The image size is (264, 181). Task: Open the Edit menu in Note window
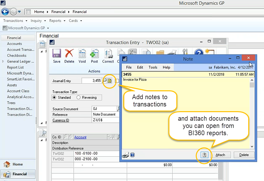[x=140, y=67]
